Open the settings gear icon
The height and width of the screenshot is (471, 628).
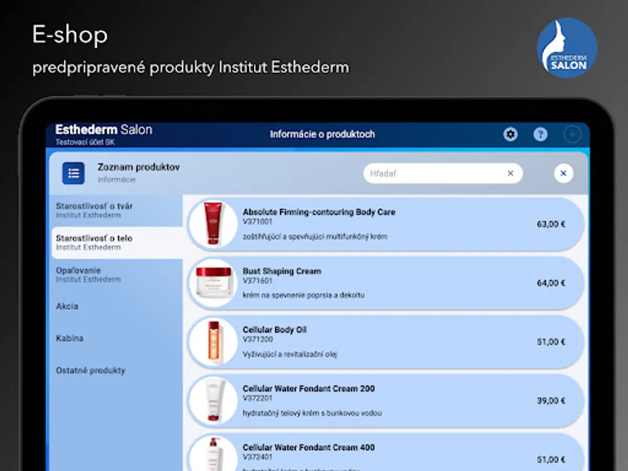pos(510,134)
